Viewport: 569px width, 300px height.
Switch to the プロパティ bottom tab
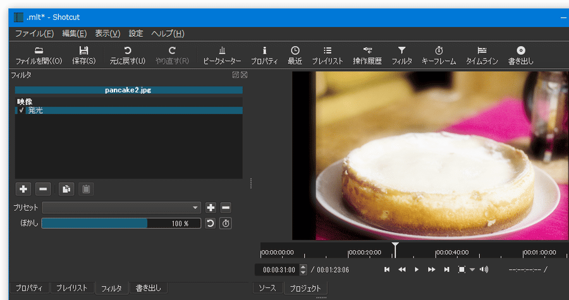29,288
